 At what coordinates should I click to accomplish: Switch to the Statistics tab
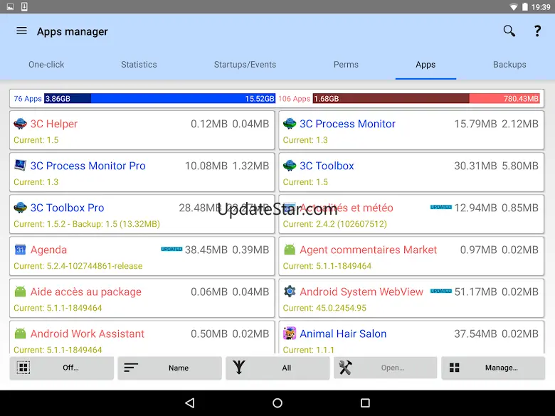point(139,65)
